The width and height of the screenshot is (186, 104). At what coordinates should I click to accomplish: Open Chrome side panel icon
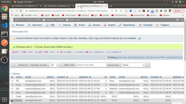165,11
